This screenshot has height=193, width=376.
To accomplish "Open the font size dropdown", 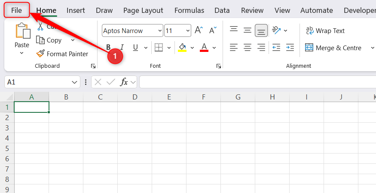I will [x=188, y=30].
